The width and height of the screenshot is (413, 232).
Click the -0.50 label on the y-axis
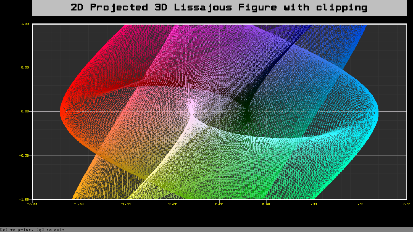24,155
